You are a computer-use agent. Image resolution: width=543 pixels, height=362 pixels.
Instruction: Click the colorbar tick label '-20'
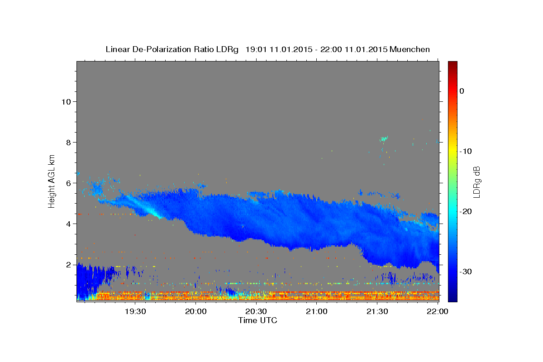[x=467, y=211]
